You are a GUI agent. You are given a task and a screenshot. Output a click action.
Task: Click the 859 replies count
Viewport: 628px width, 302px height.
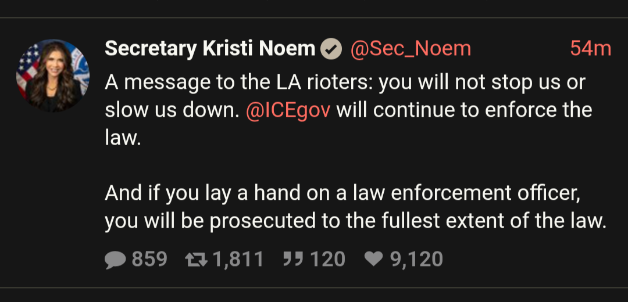149,259
